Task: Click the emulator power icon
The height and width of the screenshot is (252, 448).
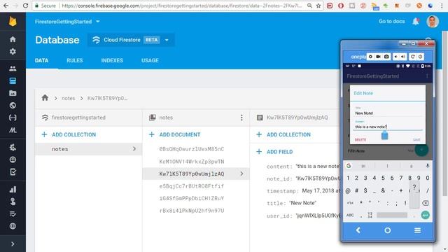Action: coord(420,57)
